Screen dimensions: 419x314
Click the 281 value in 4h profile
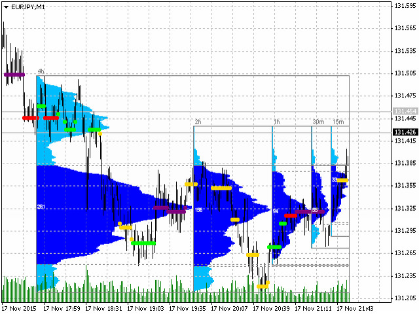click(41, 207)
